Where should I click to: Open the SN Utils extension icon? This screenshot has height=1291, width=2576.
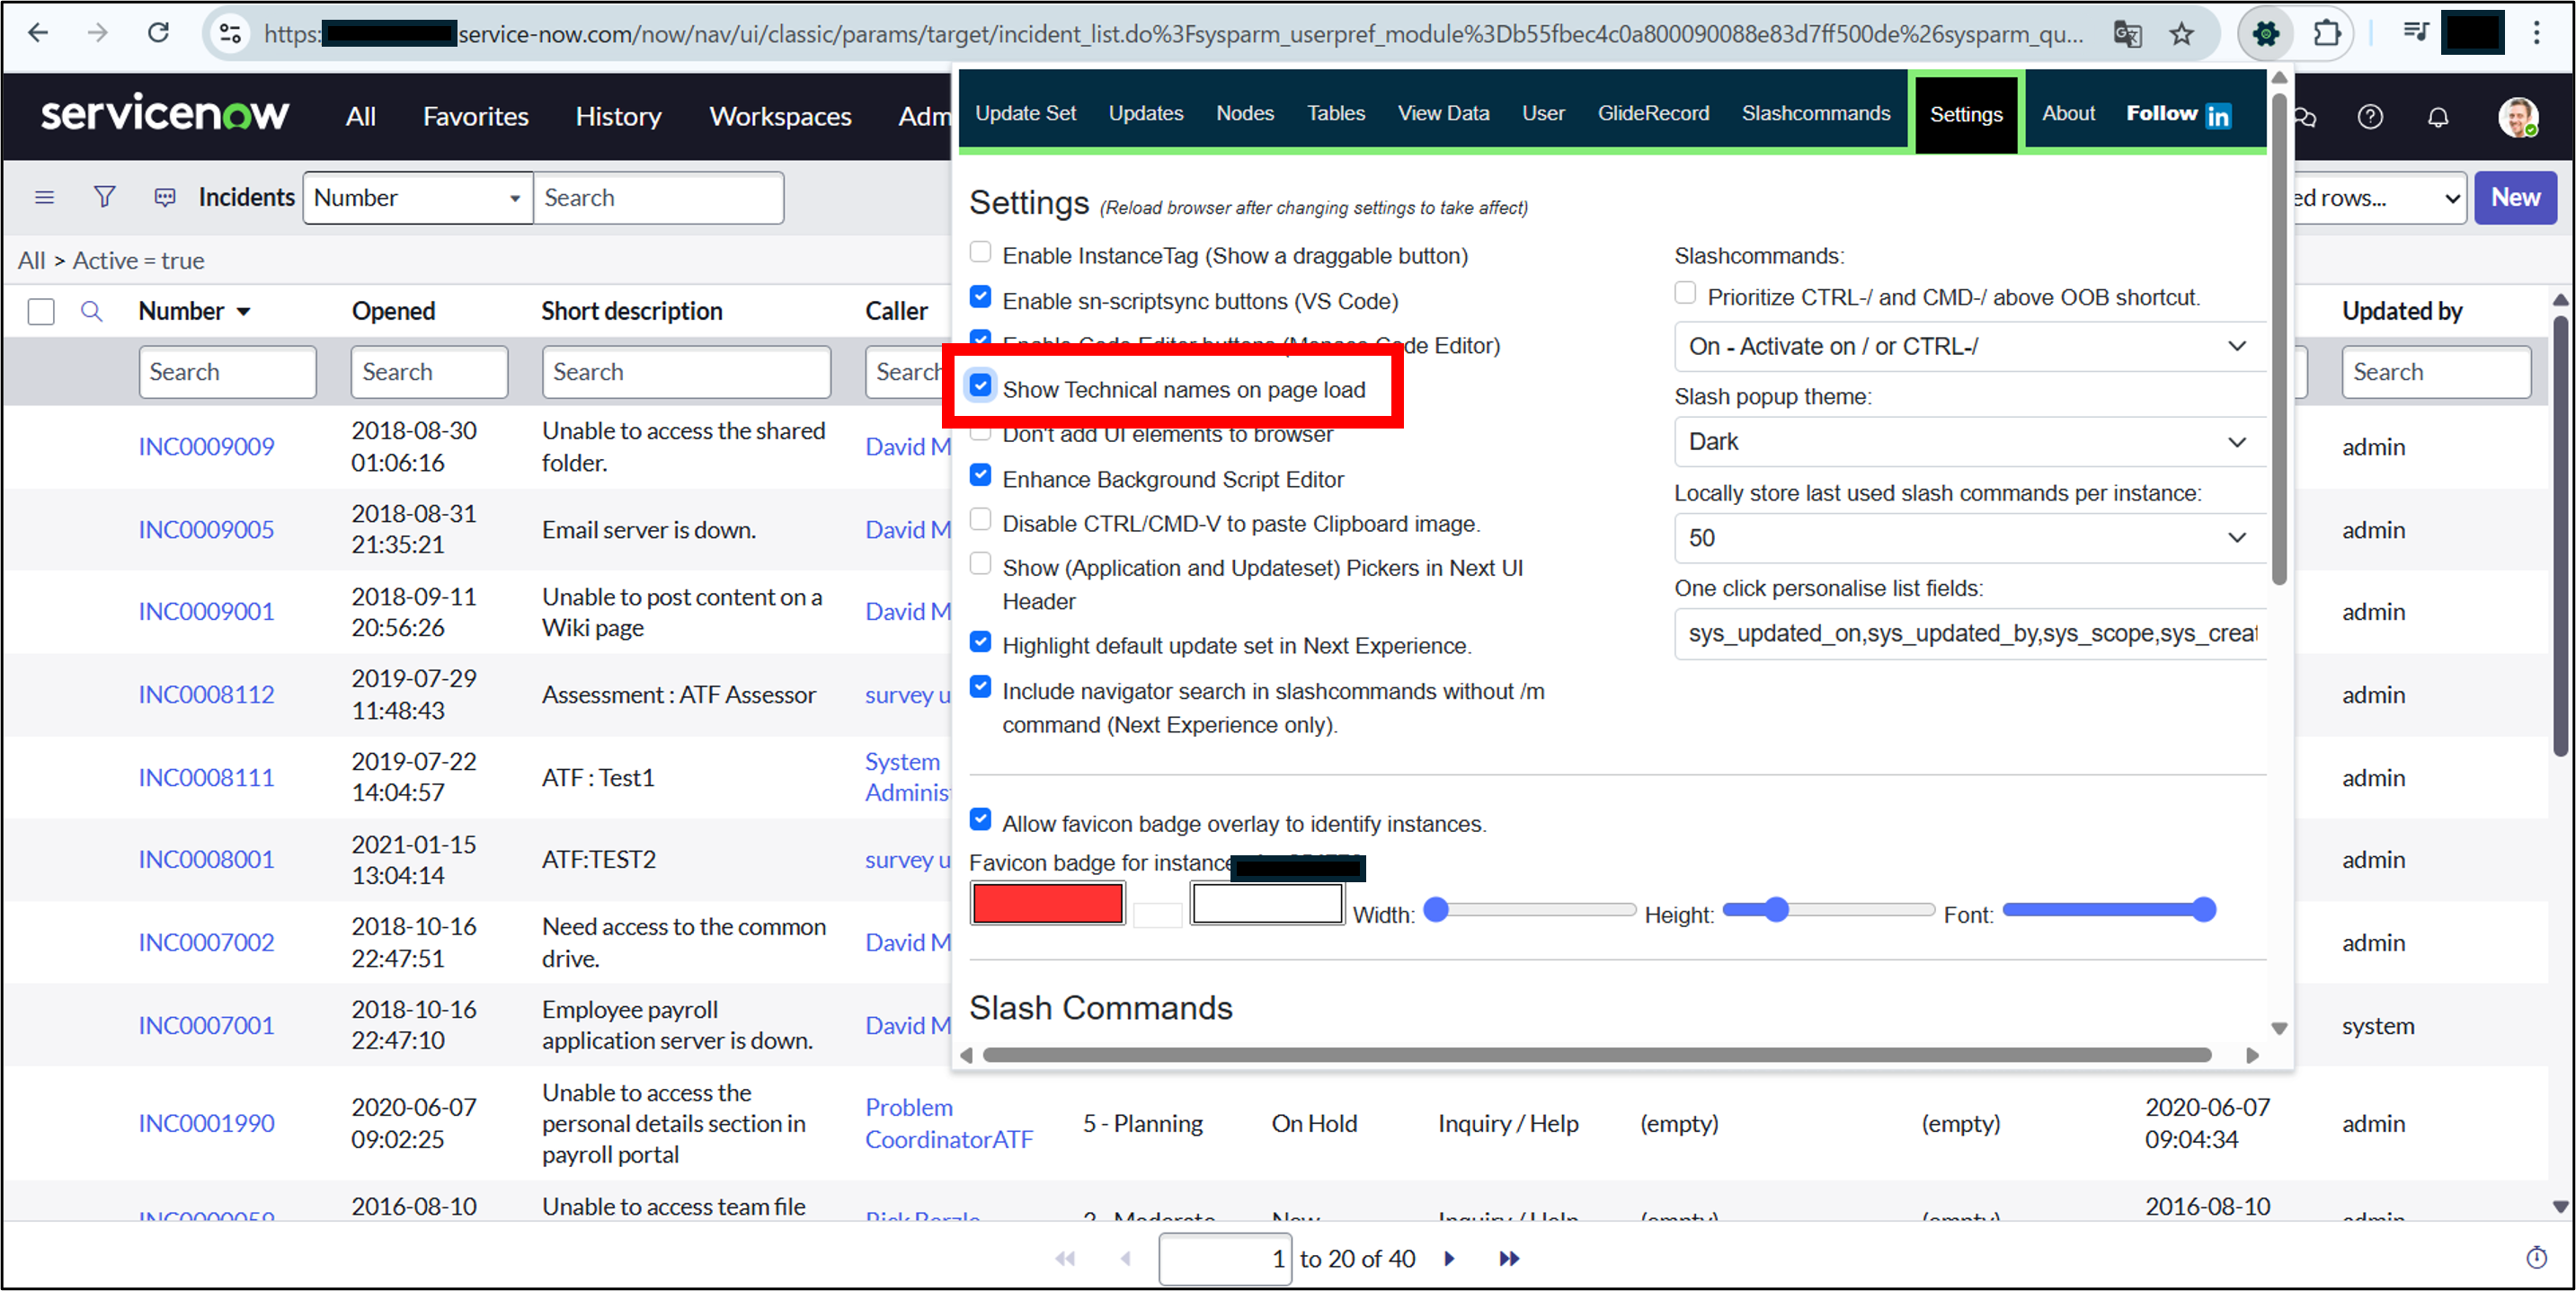[x=2265, y=34]
